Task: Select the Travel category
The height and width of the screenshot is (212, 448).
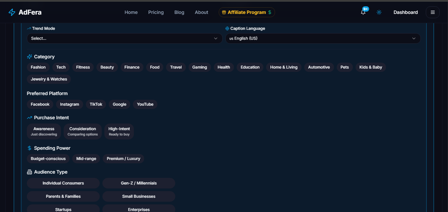Action: coord(176,67)
